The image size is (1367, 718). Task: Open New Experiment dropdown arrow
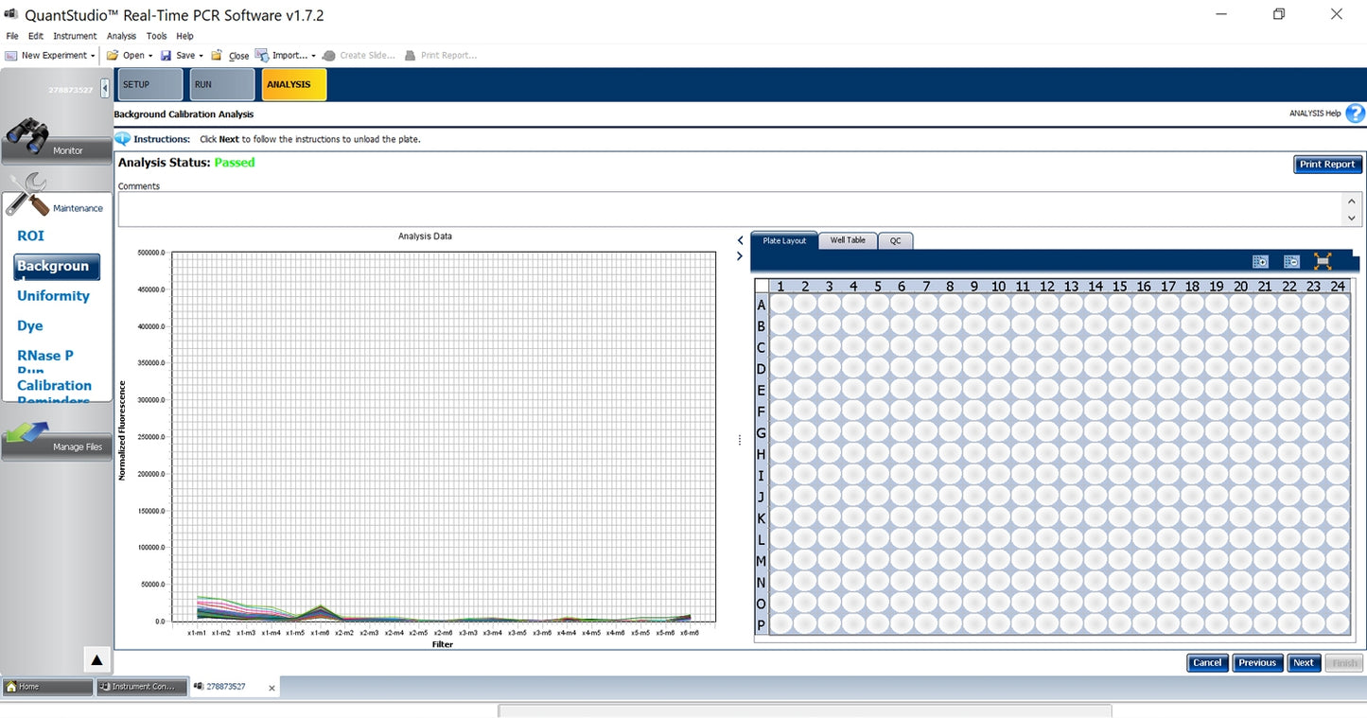pyautogui.click(x=93, y=56)
